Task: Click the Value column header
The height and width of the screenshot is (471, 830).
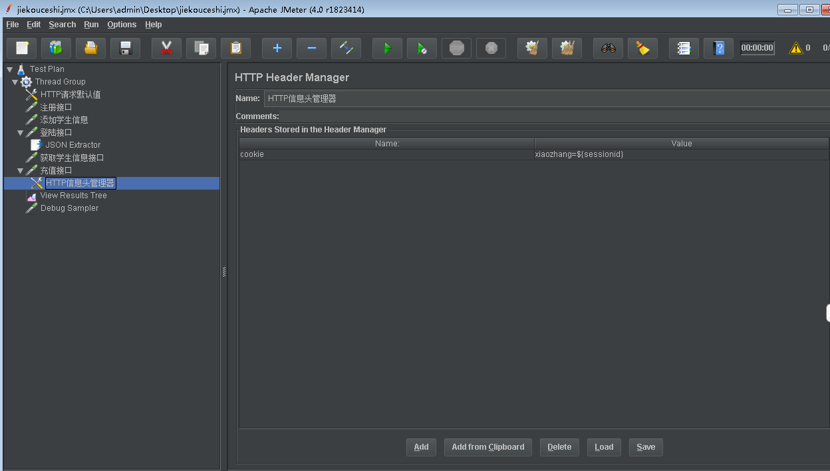Action: click(x=682, y=143)
